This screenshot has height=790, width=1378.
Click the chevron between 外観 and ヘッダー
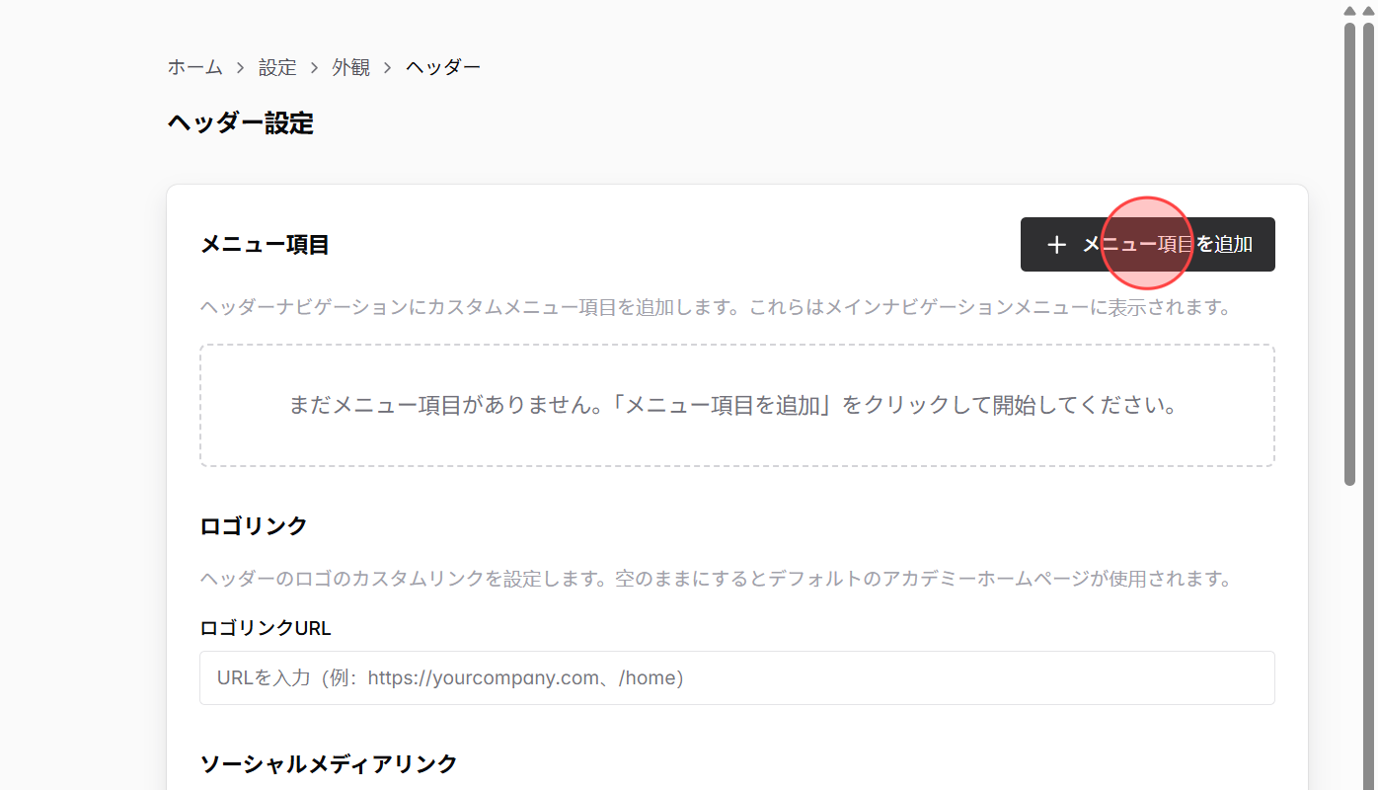click(x=387, y=66)
